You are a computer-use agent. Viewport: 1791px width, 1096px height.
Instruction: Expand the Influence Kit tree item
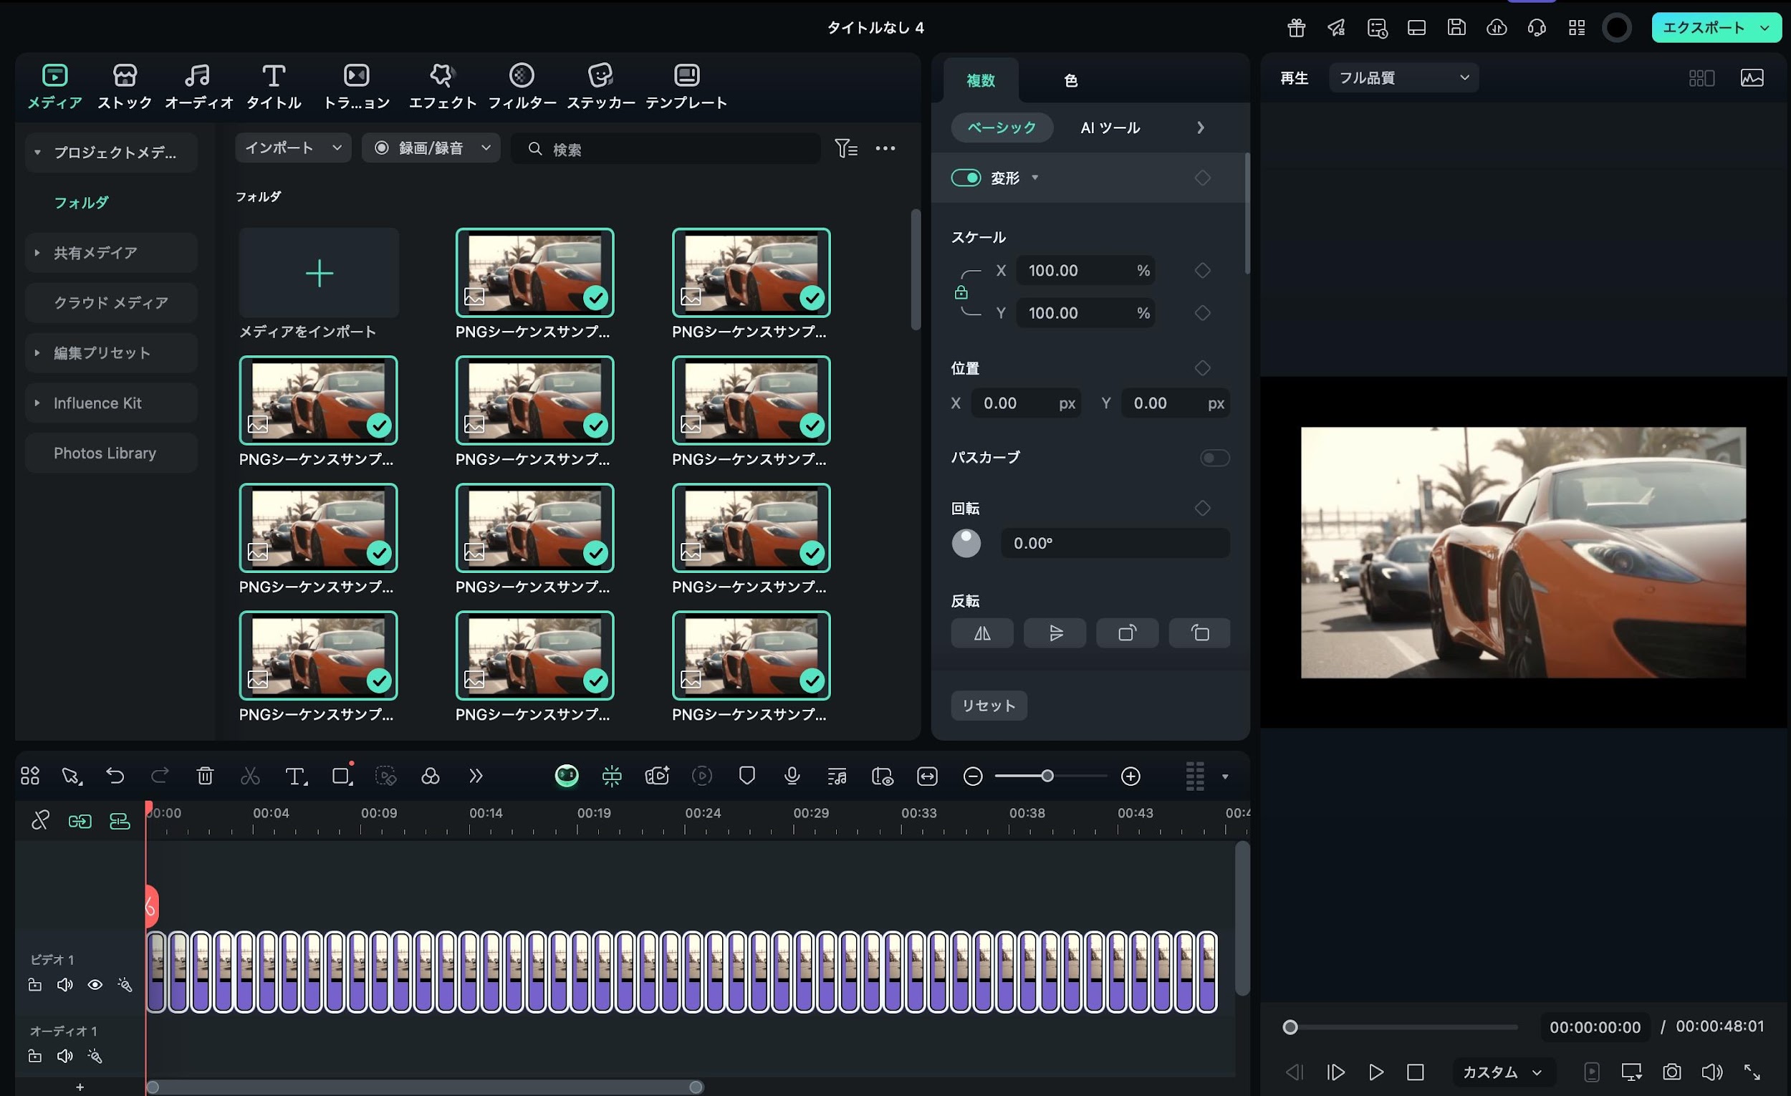pyautogui.click(x=37, y=403)
